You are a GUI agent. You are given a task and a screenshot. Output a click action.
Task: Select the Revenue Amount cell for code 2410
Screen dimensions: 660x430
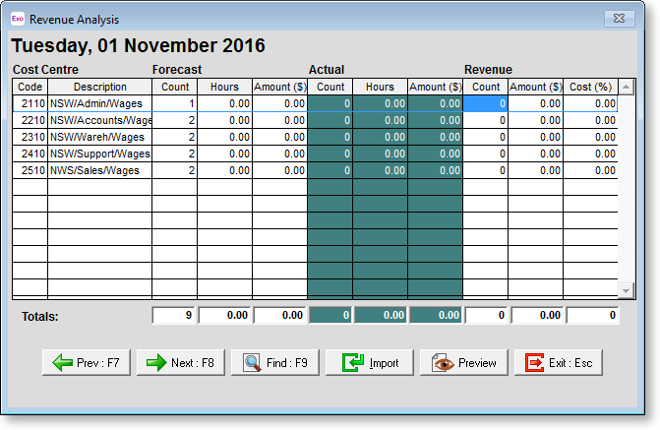tap(536, 154)
